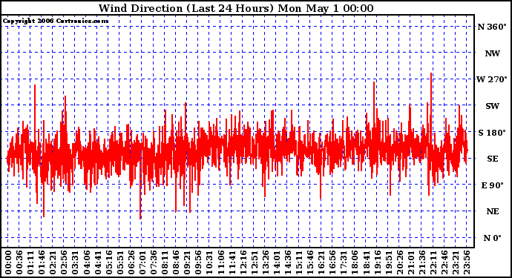Click the "Copyright 2006 Cartronics.com" notice
512x278 pixels.
point(56,21)
